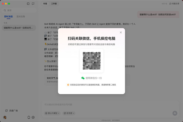183x122 pixels.
Task: Click the user message bubble about skill
Action: click(158, 15)
